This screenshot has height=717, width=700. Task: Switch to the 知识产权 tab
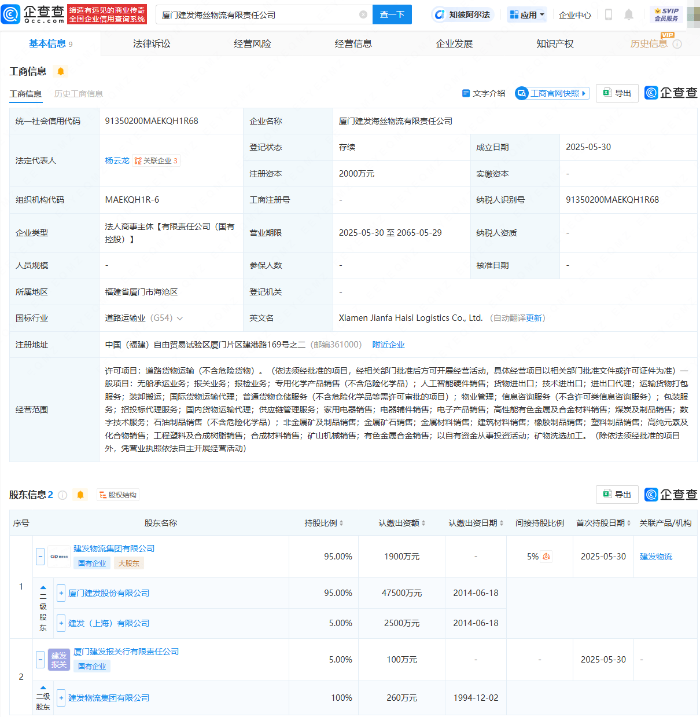pos(555,44)
